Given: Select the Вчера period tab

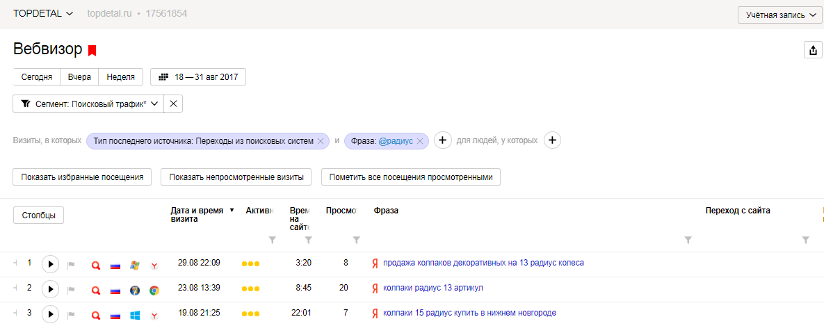Looking at the screenshot, I should (x=79, y=76).
